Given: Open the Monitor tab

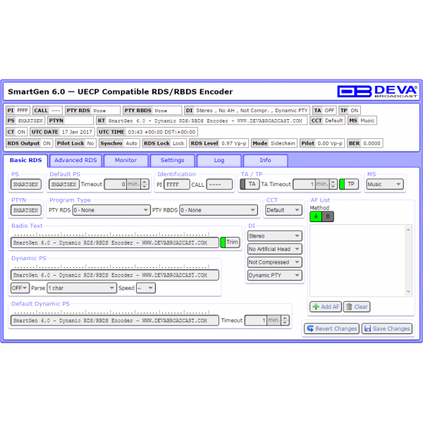Looking at the screenshot, I should tap(126, 160).
